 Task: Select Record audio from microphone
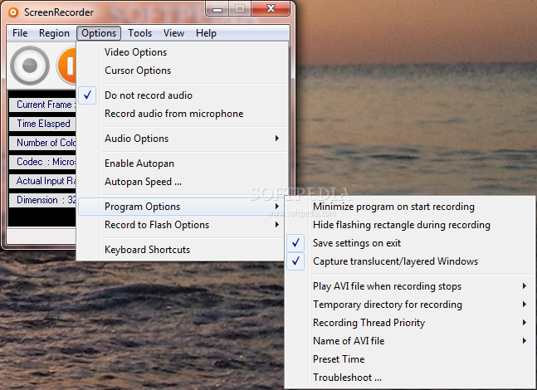click(x=183, y=114)
